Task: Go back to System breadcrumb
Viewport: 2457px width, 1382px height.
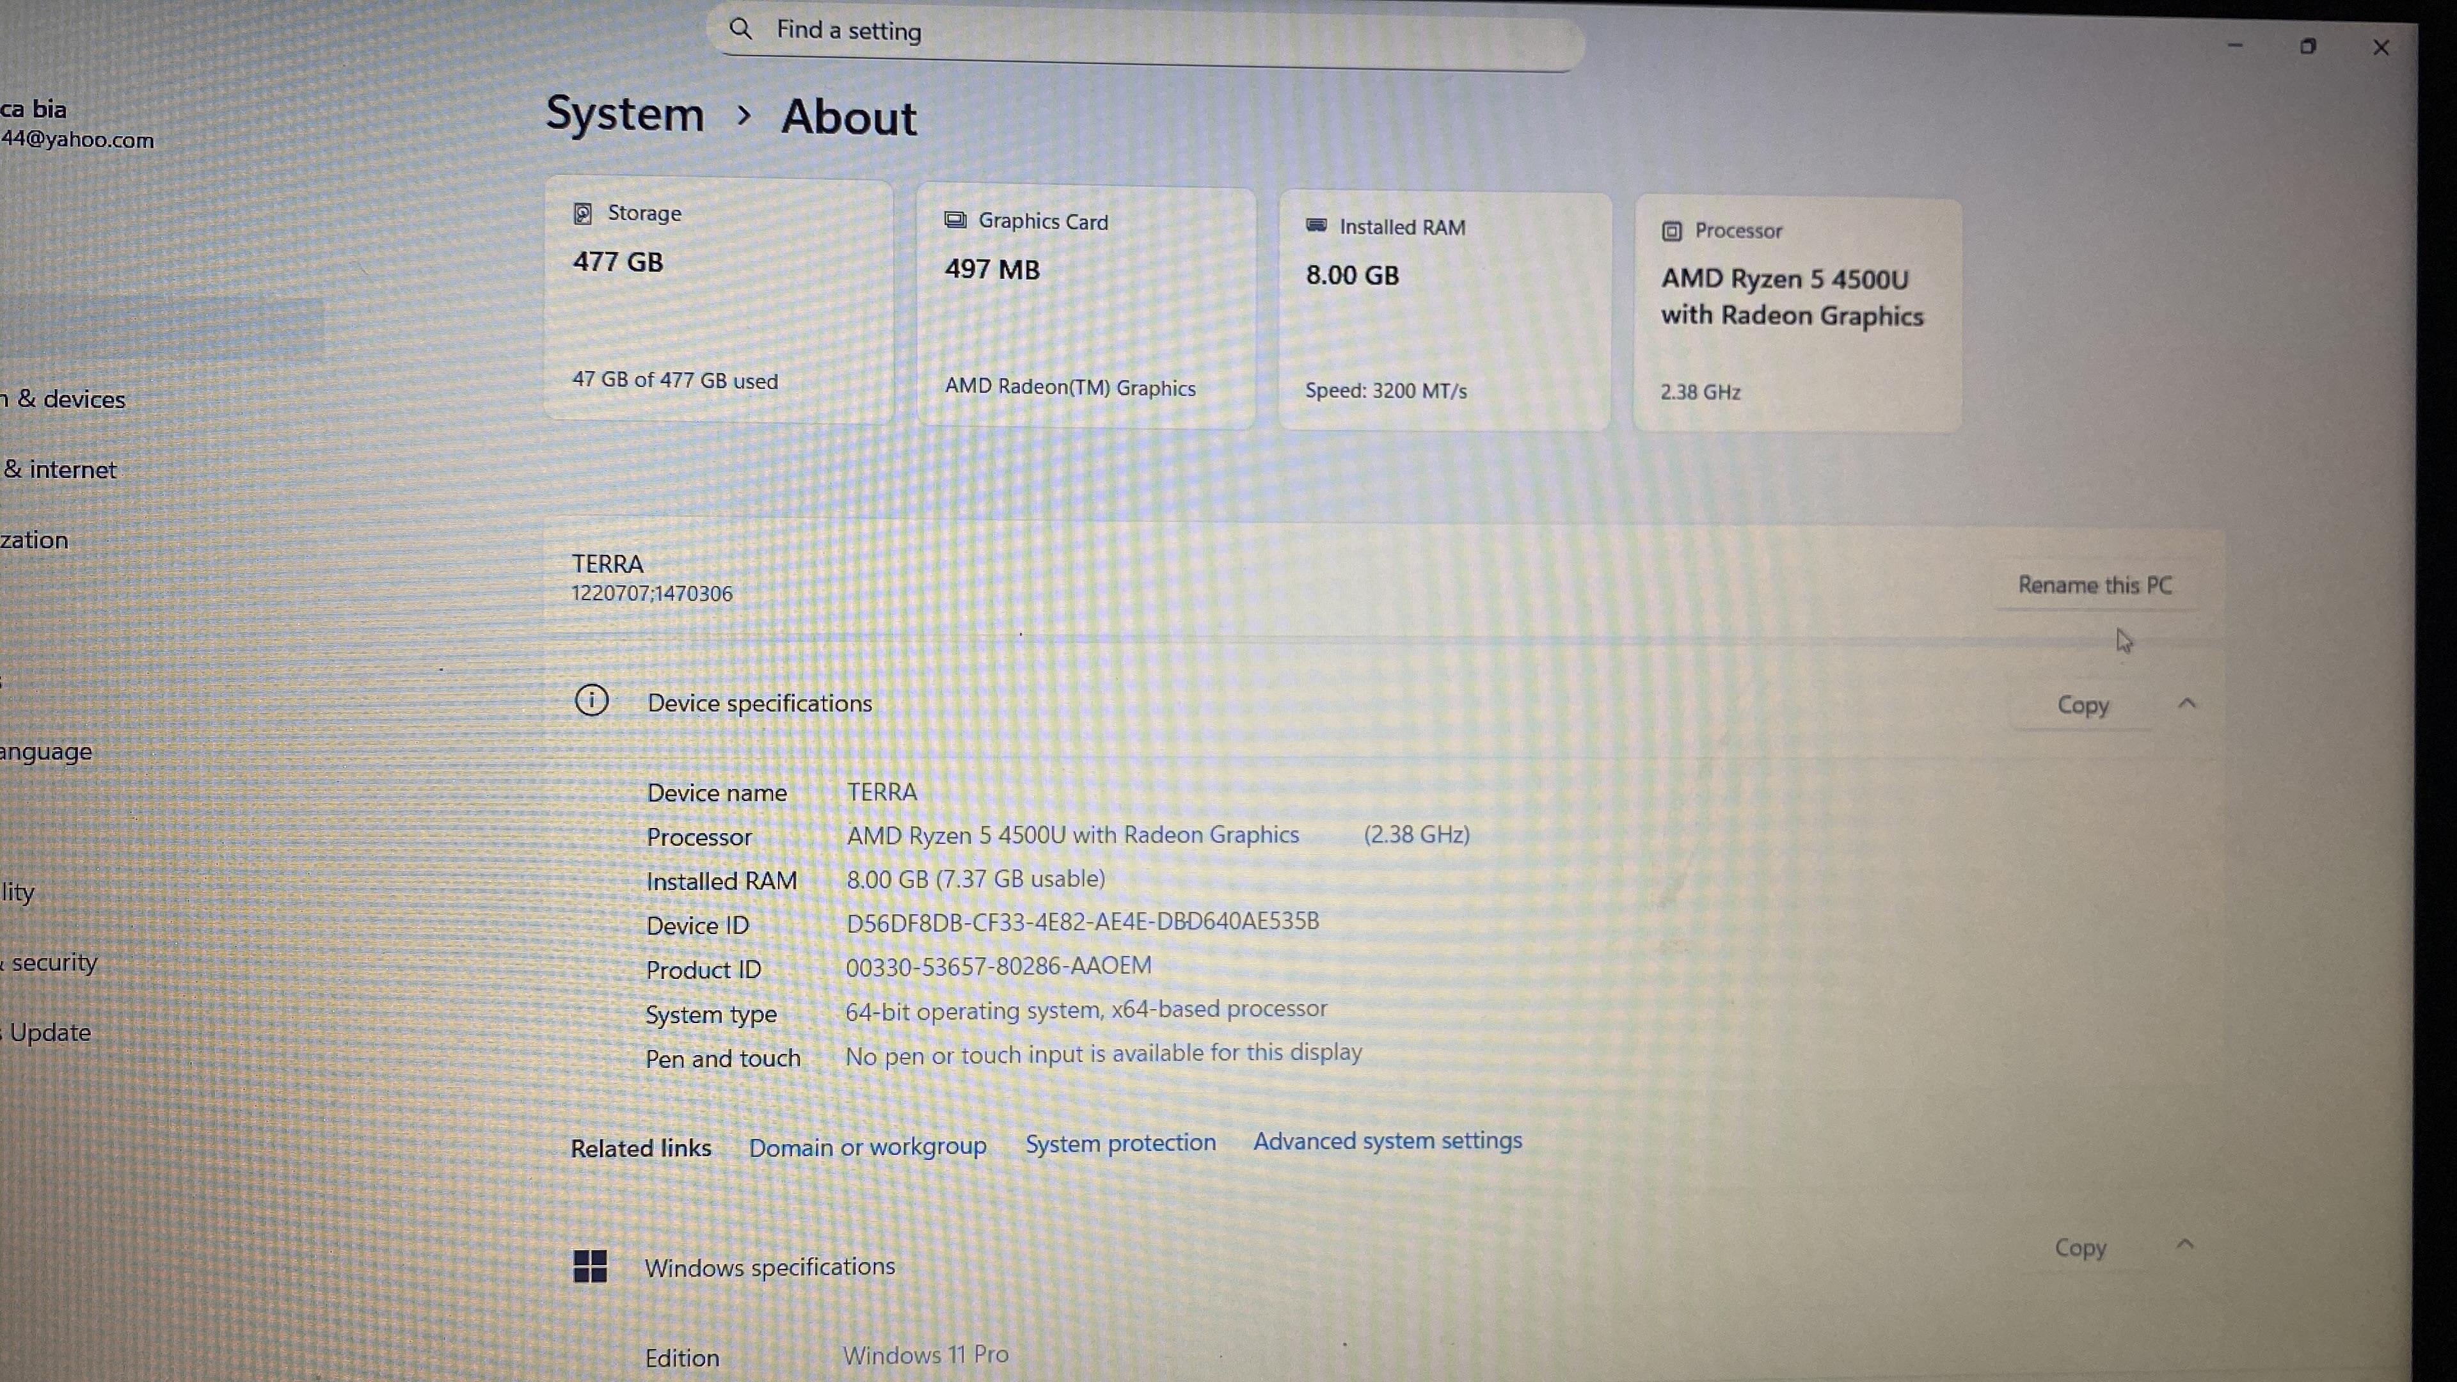Action: click(x=624, y=113)
